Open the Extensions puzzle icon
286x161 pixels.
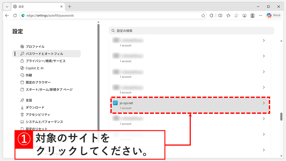[x=211, y=16]
